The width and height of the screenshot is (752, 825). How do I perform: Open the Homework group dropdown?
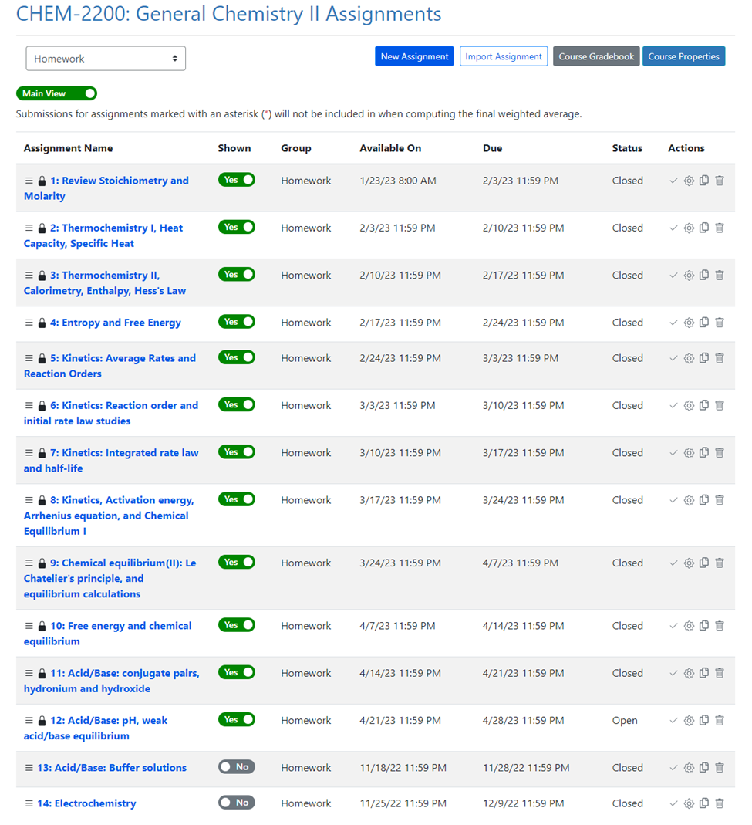(x=106, y=59)
